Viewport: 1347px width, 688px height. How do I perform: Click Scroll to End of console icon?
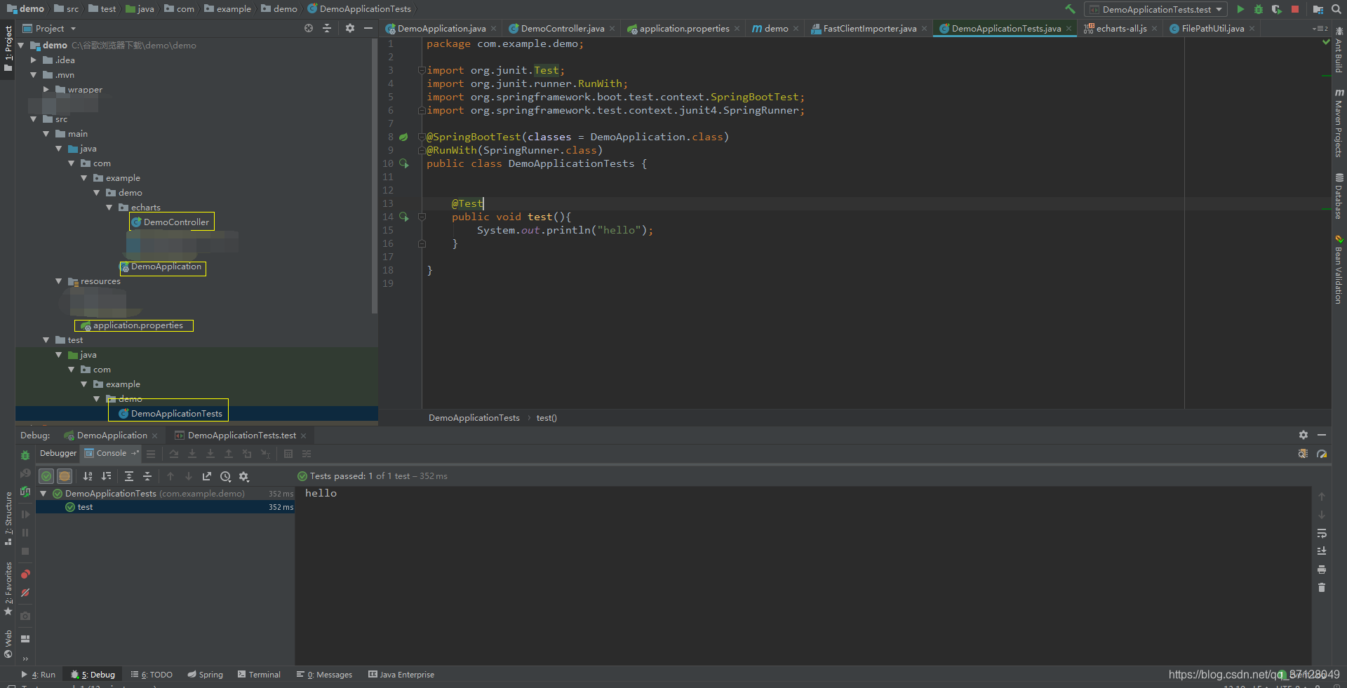[x=1322, y=551]
